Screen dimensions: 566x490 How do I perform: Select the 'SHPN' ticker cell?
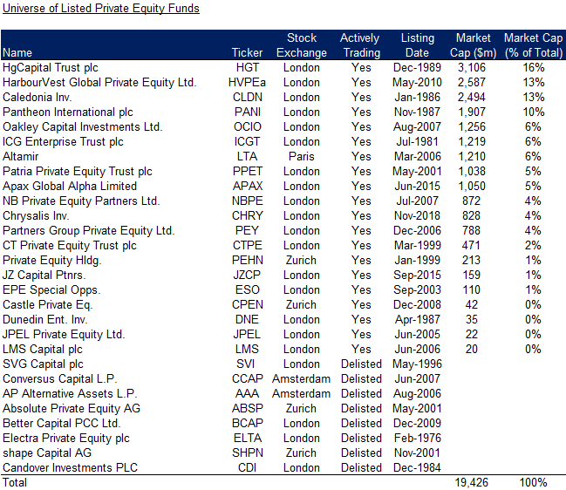pos(248,453)
